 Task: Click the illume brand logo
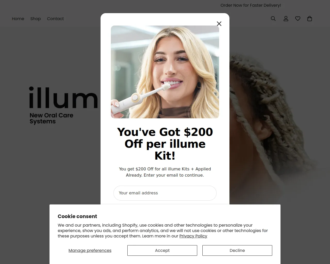63,97
